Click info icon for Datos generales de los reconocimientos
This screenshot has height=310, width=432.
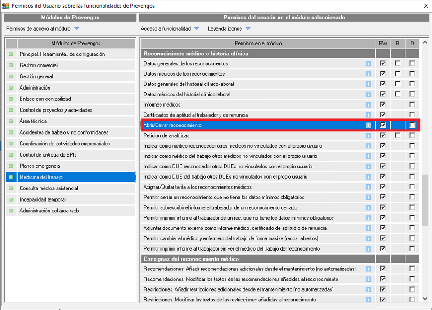coord(369,64)
